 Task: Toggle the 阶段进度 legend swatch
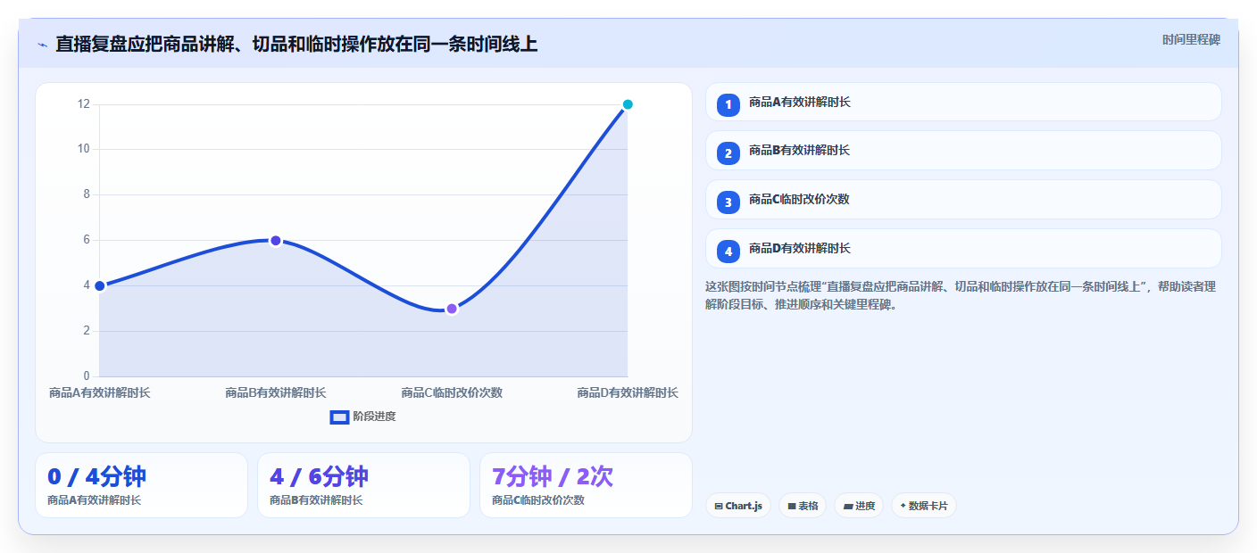tap(339, 417)
